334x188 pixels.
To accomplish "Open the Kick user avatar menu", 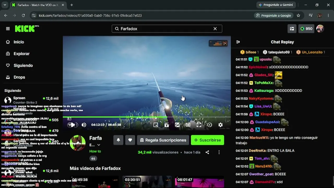I will coord(320,29).
